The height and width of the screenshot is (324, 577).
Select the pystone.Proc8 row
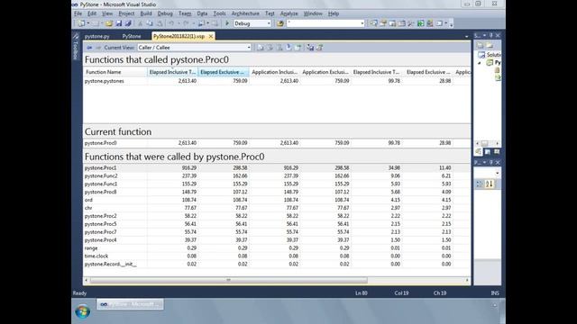point(277,192)
